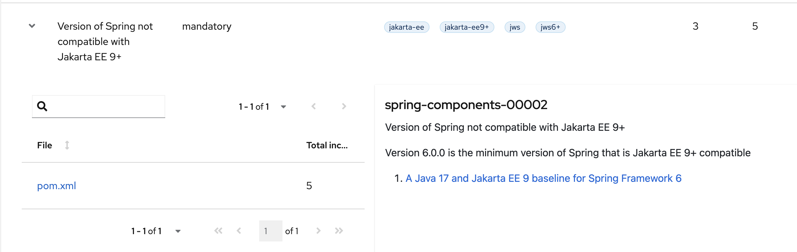Viewport: 797px width, 252px height.
Task: Click the jakarta-ee9+ tag label
Action: tap(467, 27)
